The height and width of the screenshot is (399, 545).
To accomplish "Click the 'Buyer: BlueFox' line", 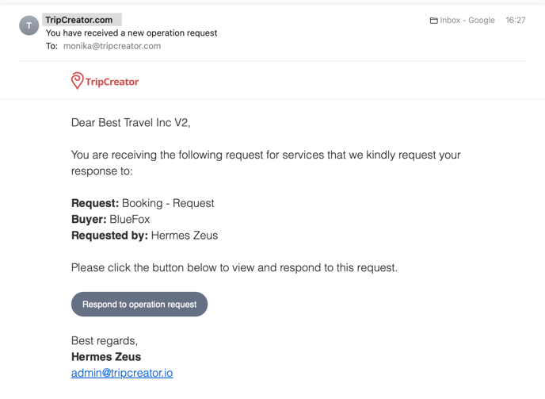I will point(111,220).
